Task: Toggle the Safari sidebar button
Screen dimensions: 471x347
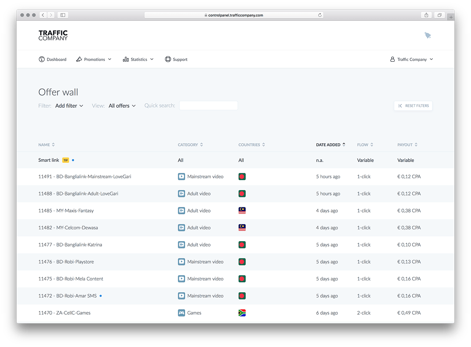Action: pyautogui.click(x=63, y=15)
